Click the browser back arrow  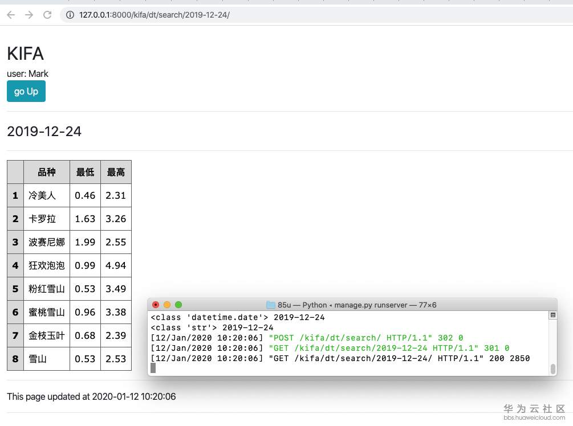pos(11,15)
